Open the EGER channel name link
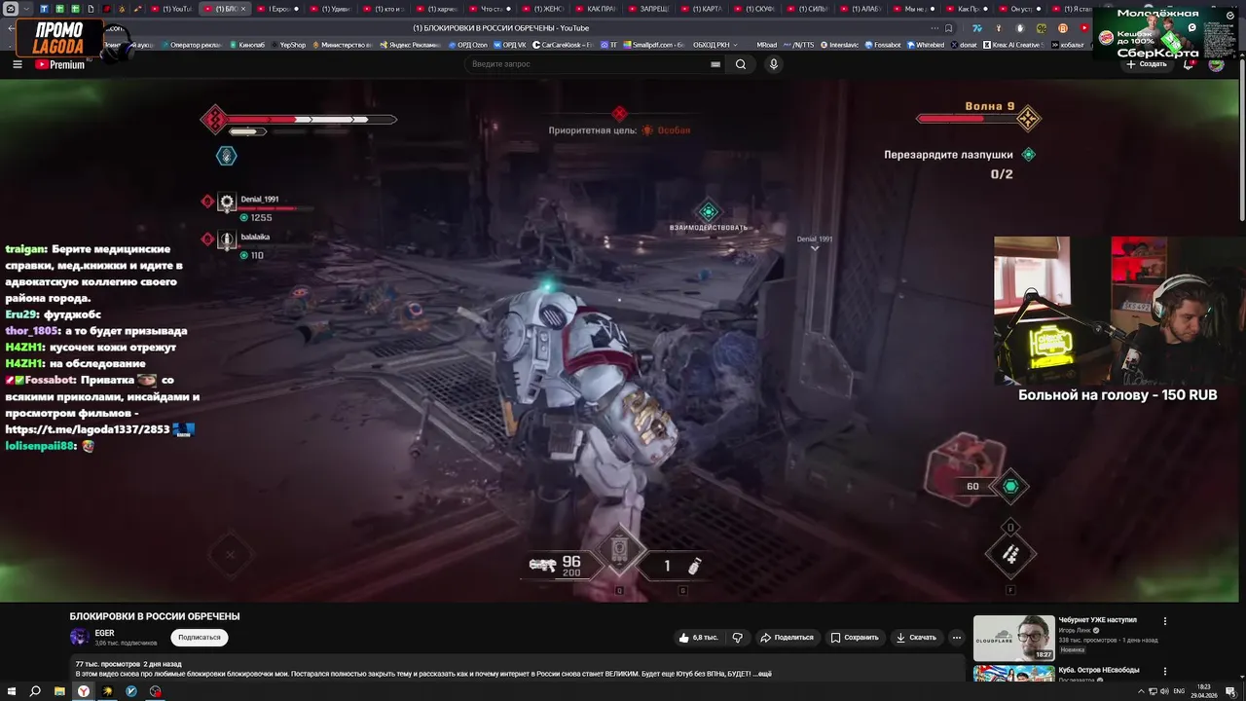The width and height of the screenshot is (1246, 701). point(104,633)
